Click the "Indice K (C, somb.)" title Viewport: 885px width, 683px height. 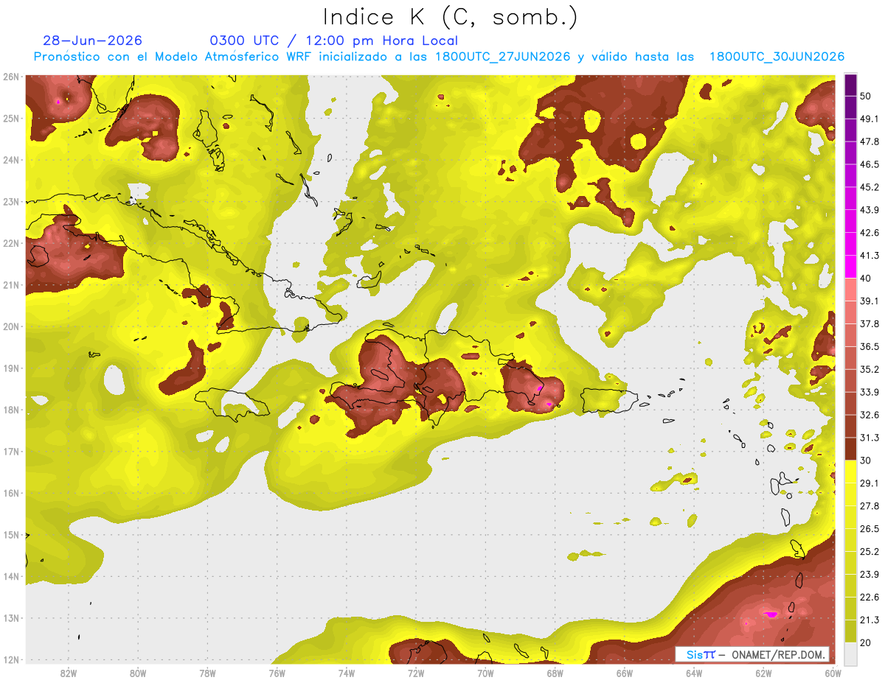click(451, 17)
